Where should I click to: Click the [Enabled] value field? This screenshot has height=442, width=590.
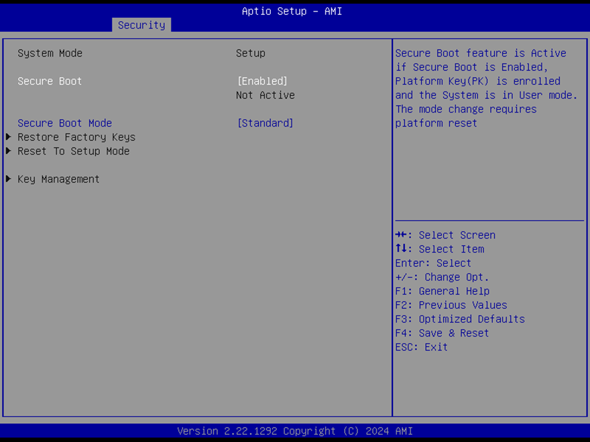(x=263, y=81)
